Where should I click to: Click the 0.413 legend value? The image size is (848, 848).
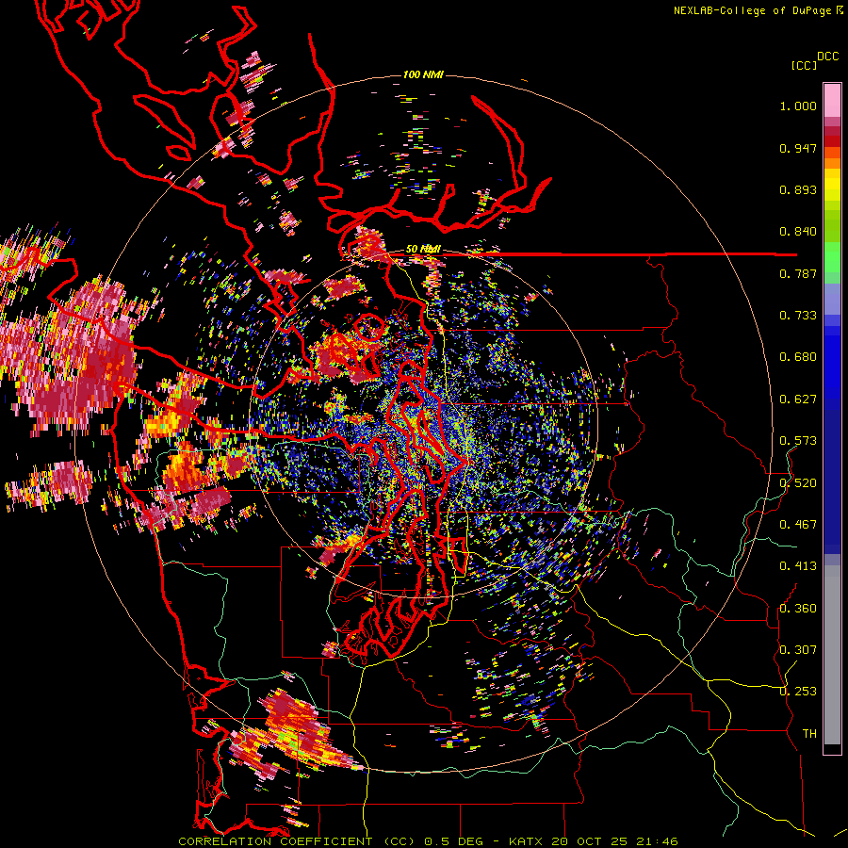tap(798, 566)
